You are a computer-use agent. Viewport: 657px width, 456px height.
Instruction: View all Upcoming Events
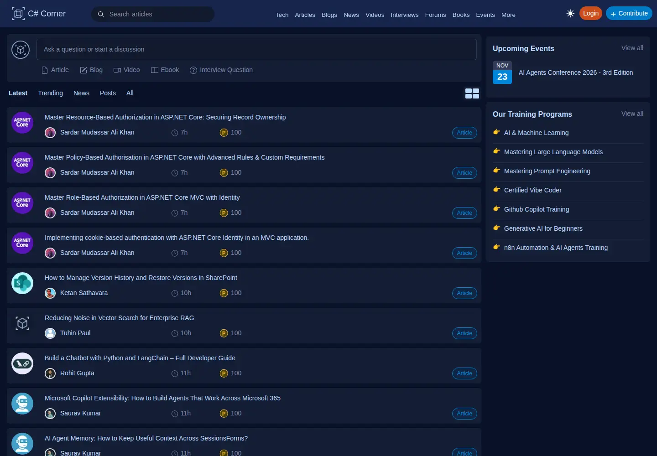[x=632, y=48]
